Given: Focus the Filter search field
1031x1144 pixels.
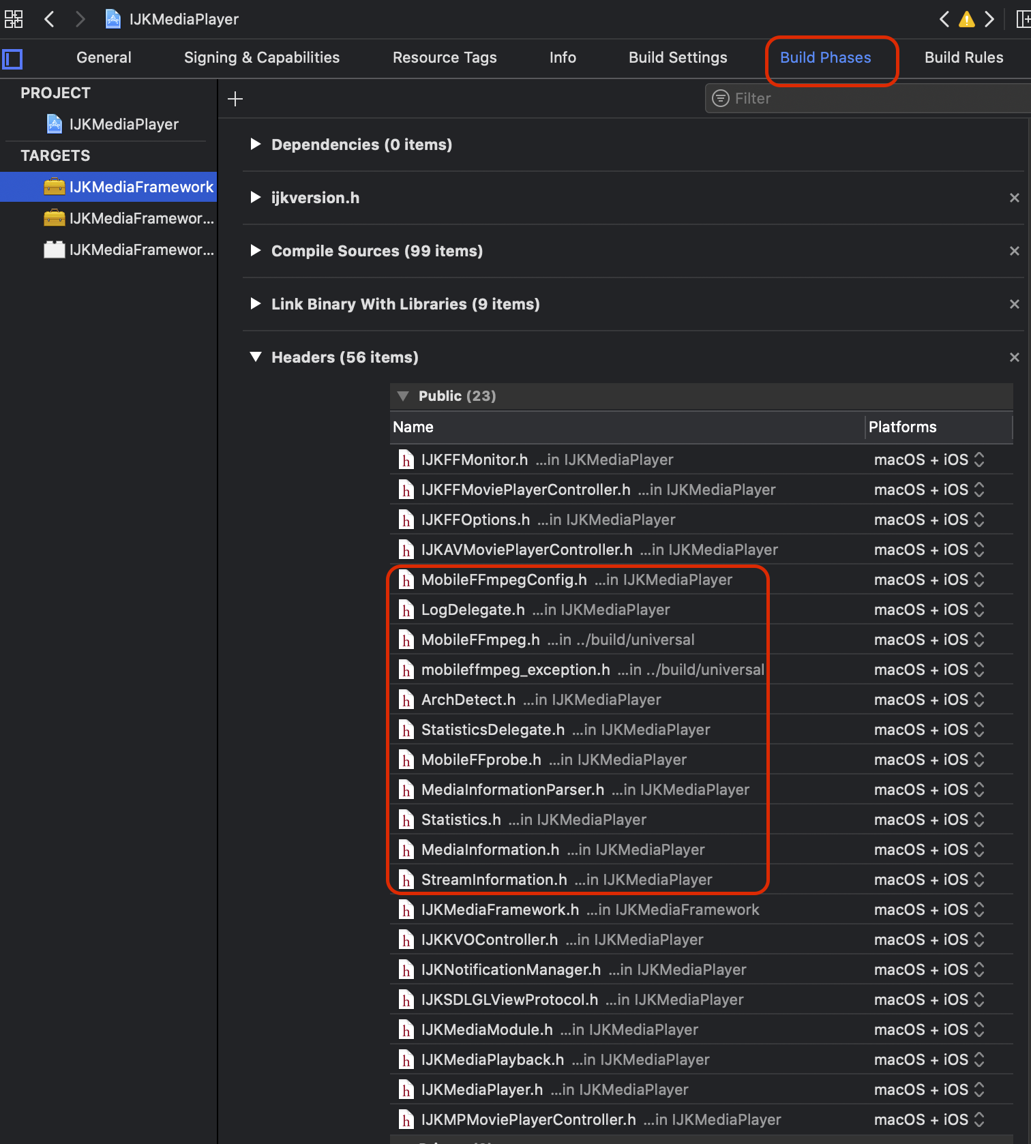Looking at the screenshot, I should (867, 99).
